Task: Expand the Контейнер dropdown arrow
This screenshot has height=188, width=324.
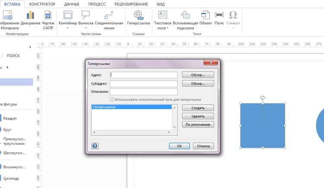Action: [68, 28]
